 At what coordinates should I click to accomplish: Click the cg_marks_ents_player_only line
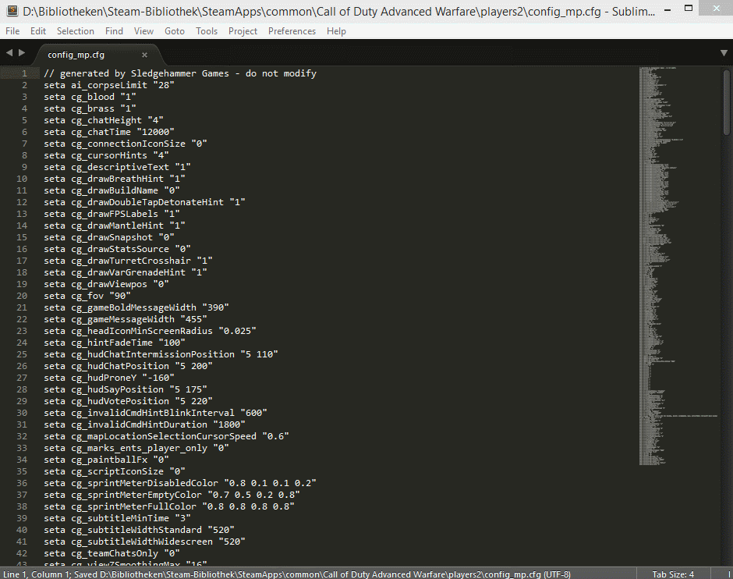pos(136,448)
